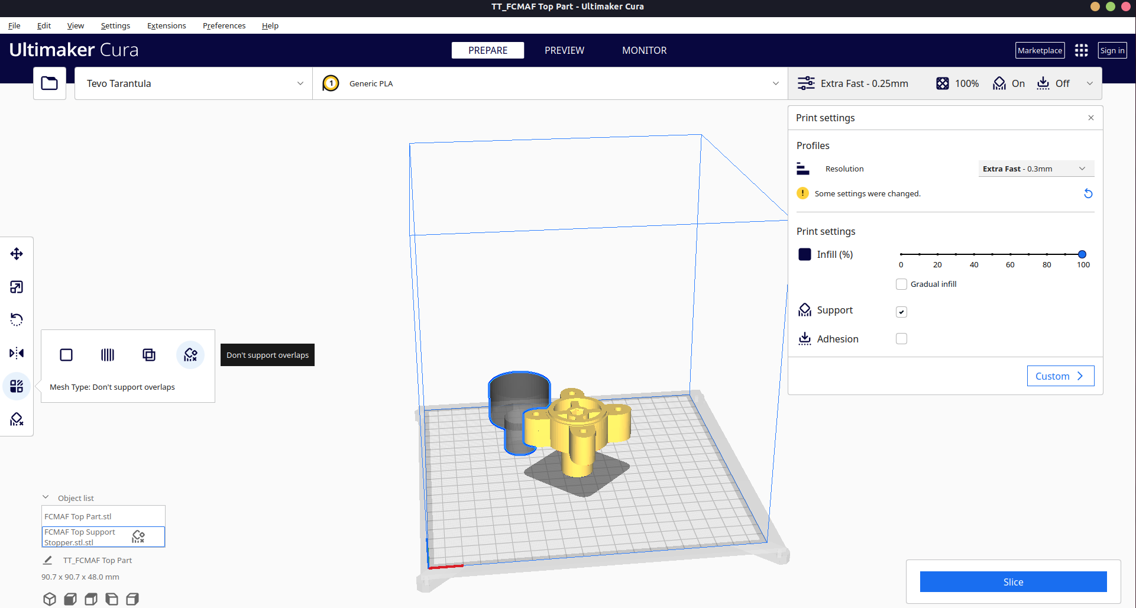Viewport: 1136px width, 608px height.
Task: Click adhesion status icon in header bar
Action: [x=1043, y=83]
